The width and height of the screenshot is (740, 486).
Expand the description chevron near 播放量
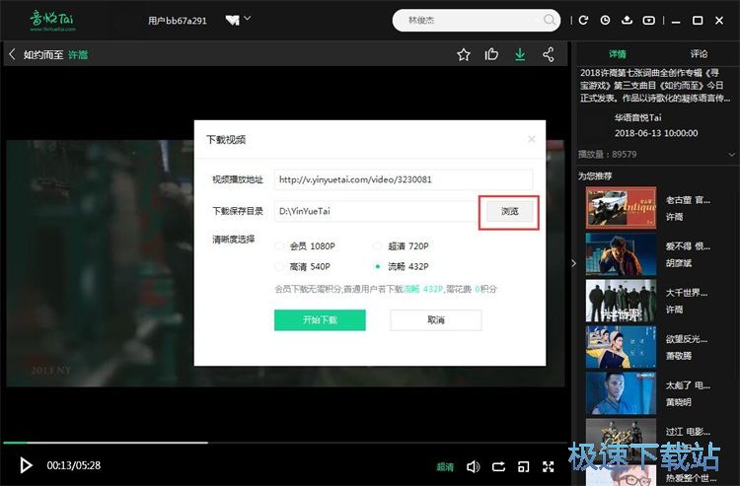(731, 155)
